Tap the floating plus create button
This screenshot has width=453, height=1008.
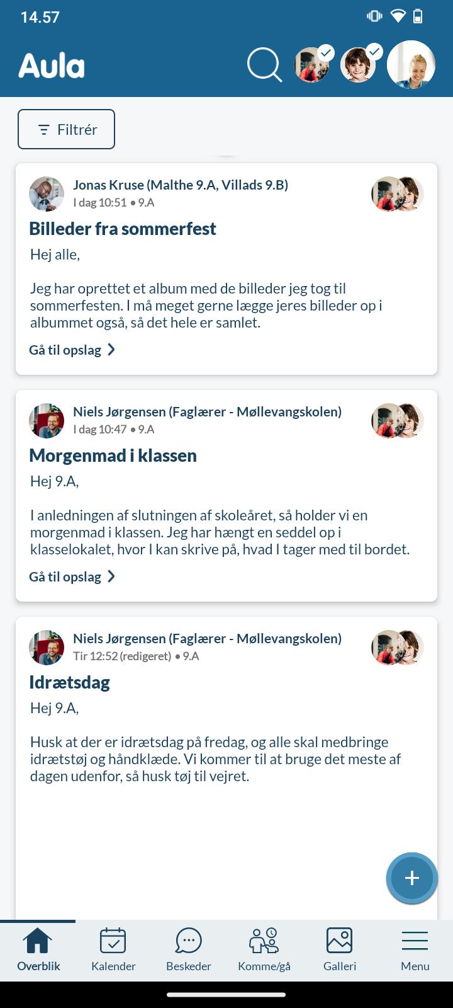411,878
